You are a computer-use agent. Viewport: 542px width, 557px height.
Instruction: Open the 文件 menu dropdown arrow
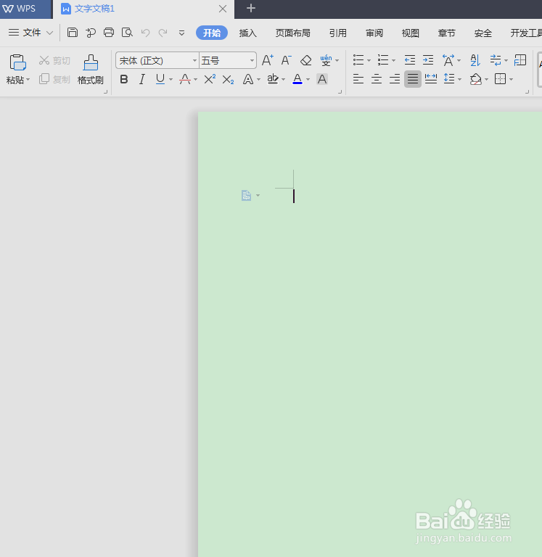pos(50,33)
